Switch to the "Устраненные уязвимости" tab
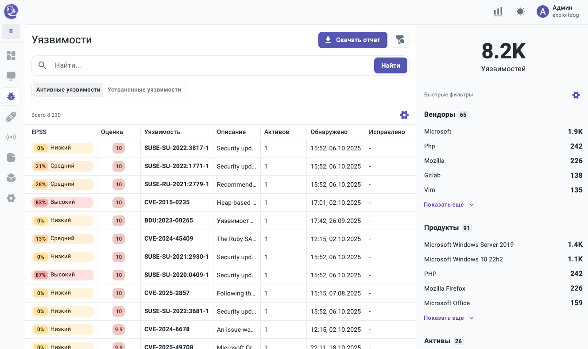The image size is (588, 349). [144, 90]
